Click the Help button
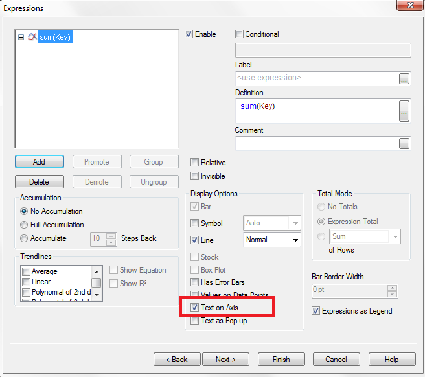Screen dimensions: 425x377 (392, 360)
